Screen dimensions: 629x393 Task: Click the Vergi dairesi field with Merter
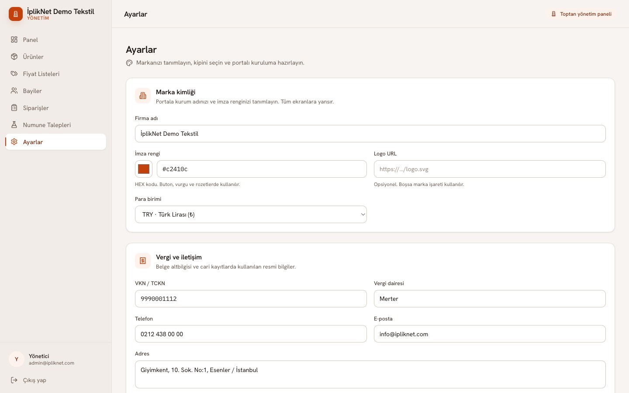tap(490, 299)
